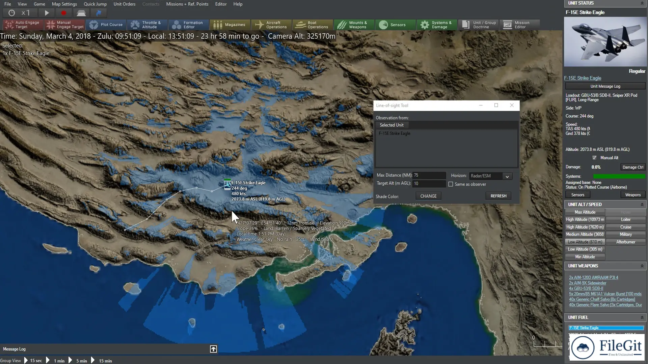Open the Sensors toolbar window
The image size is (648, 364).
point(396,25)
